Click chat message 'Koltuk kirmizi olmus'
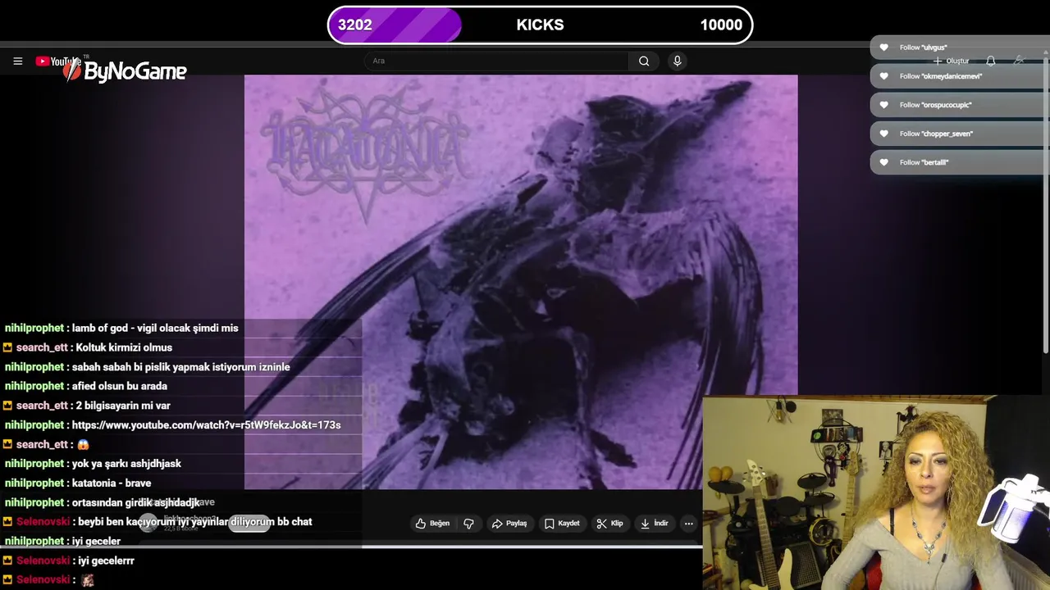The height and width of the screenshot is (590, 1050). tap(124, 347)
